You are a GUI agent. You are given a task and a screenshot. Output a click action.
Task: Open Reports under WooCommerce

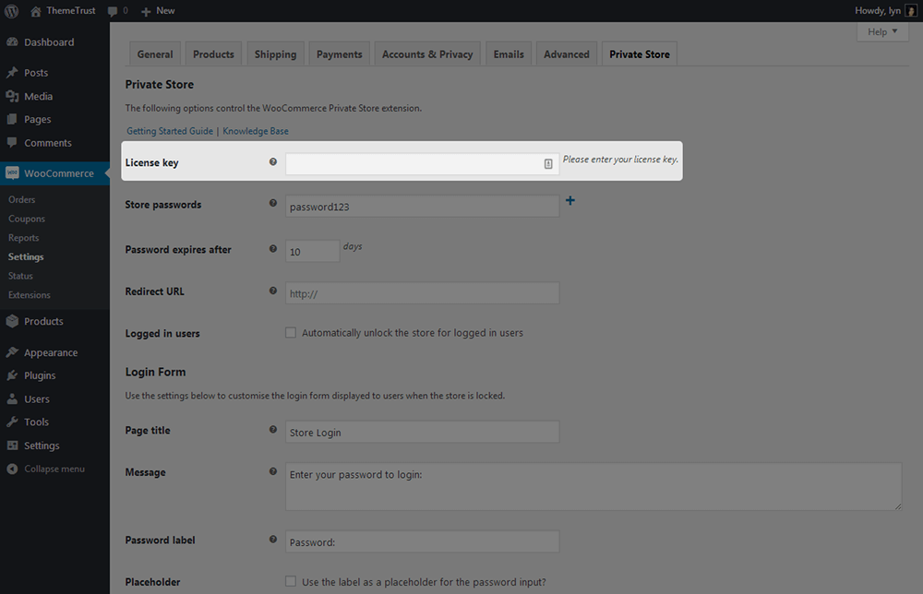(24, 238)
